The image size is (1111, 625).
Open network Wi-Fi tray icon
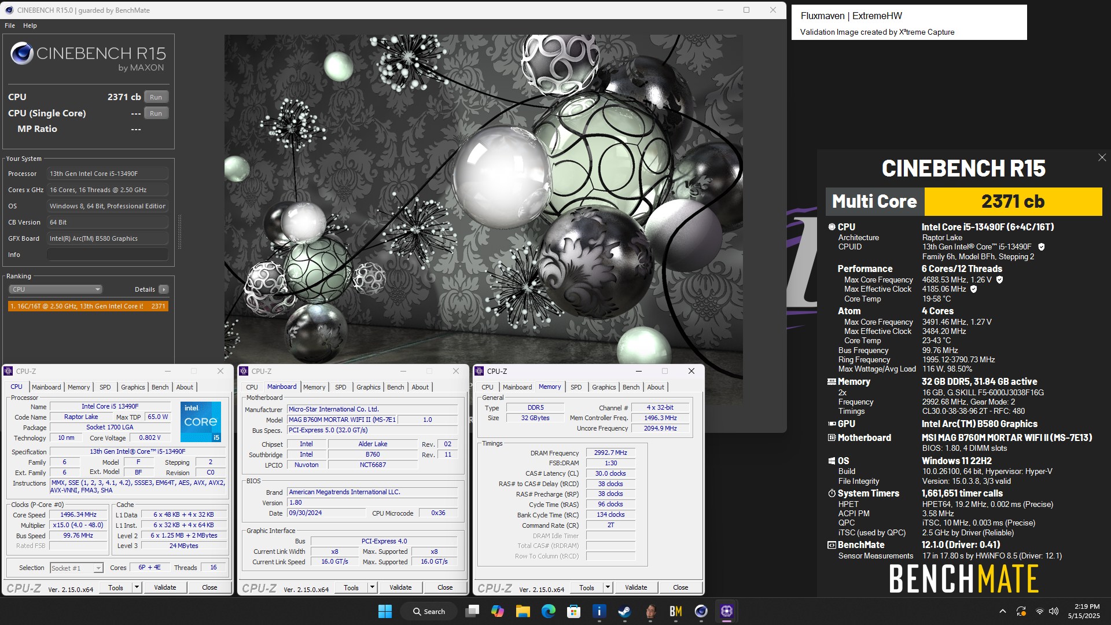[x=1039, y=611]
